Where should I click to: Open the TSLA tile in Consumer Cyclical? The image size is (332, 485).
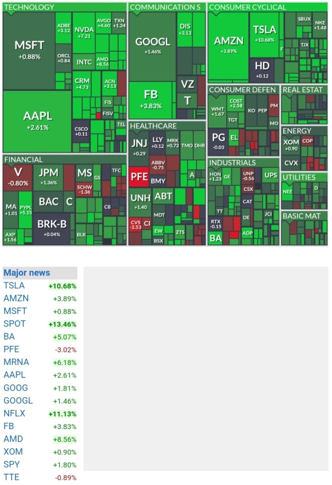point(265,34)
